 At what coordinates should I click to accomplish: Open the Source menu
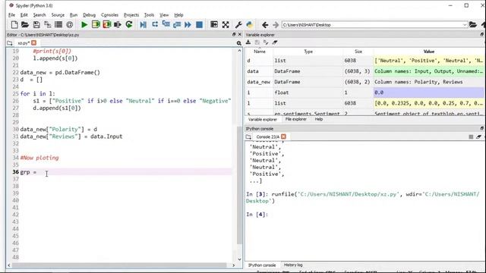(x=58, y=15)
